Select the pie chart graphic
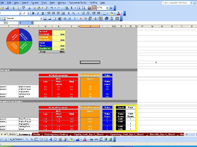 click(19, 41)
